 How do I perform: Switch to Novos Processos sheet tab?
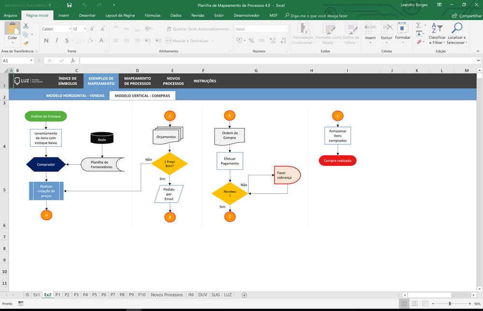coord(167,295)
